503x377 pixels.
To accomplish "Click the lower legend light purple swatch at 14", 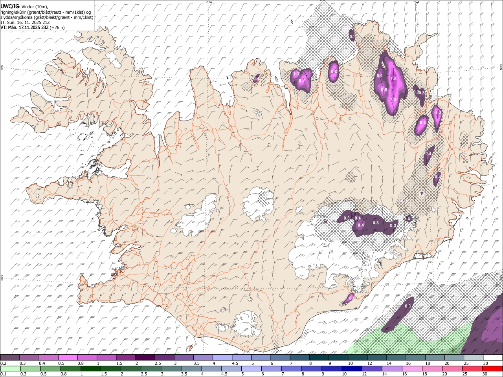I will pos(392,368).
